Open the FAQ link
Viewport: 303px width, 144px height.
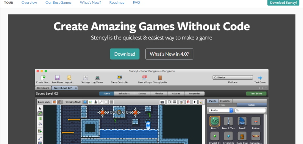click(136, 3)
